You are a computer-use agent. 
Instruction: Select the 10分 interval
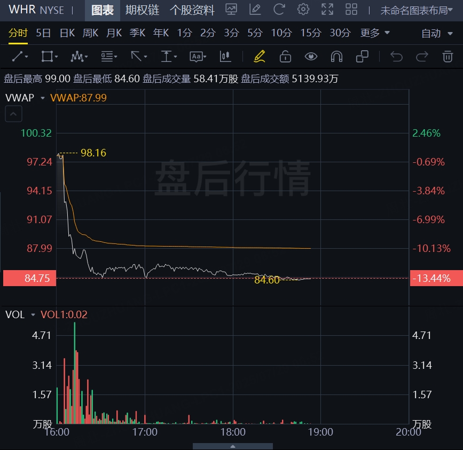[281, 33]
